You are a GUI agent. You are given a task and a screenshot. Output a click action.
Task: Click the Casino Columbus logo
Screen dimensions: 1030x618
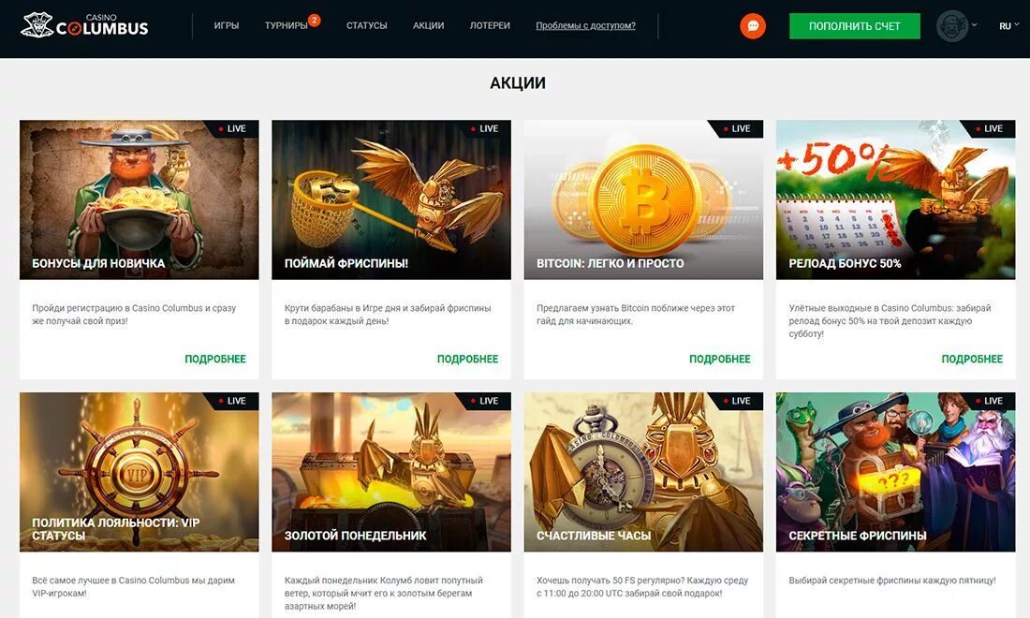coord(84,25)
